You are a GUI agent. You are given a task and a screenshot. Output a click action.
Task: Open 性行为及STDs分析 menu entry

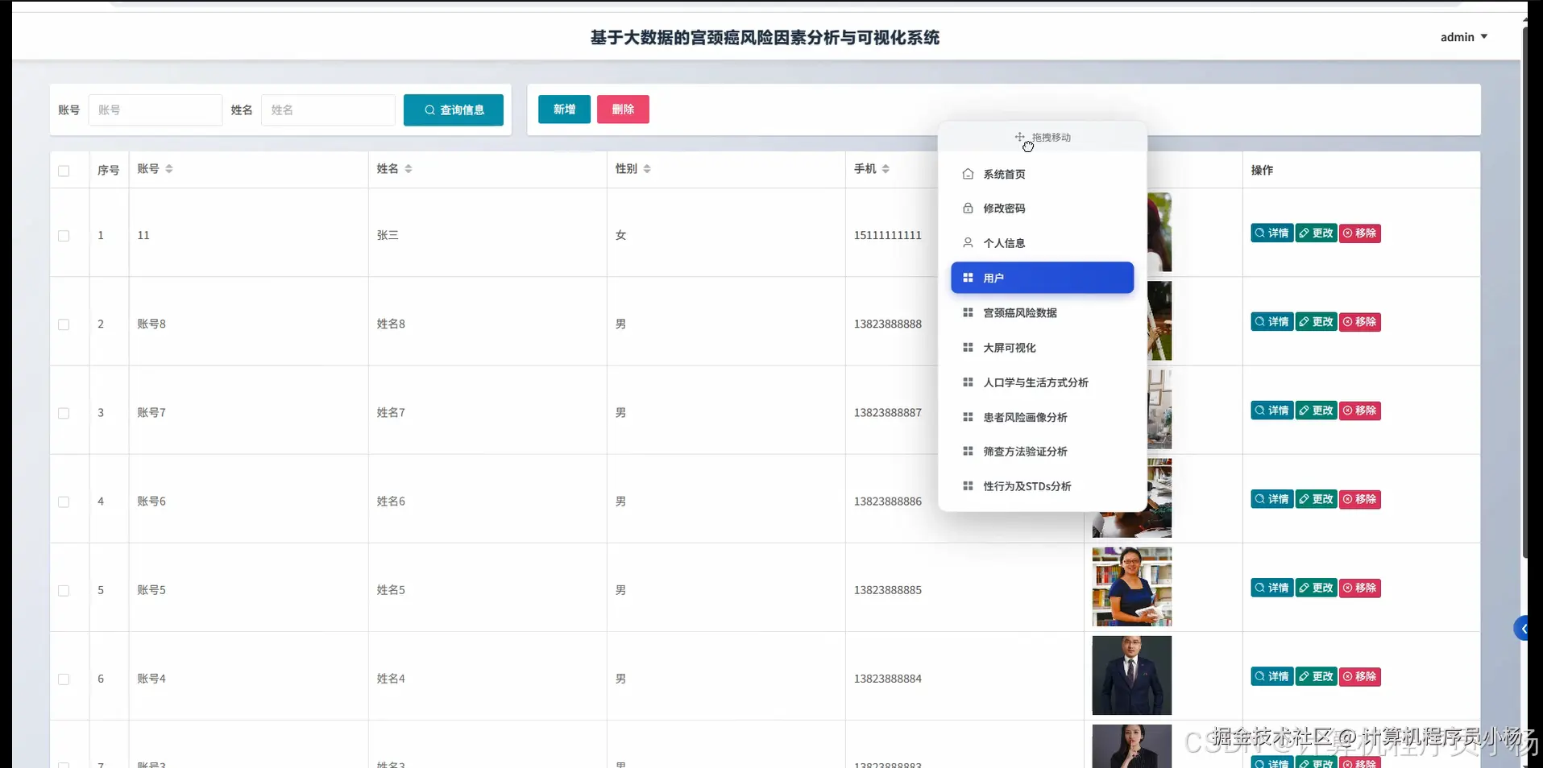coord(1042,486)
